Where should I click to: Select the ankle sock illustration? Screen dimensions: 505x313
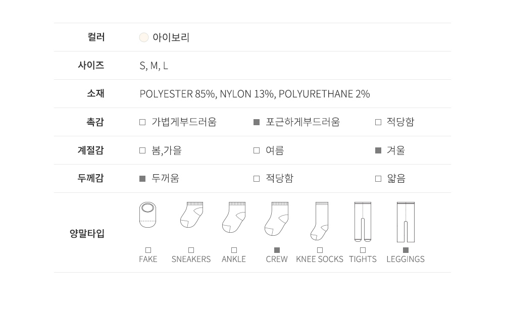pos(234,218)
